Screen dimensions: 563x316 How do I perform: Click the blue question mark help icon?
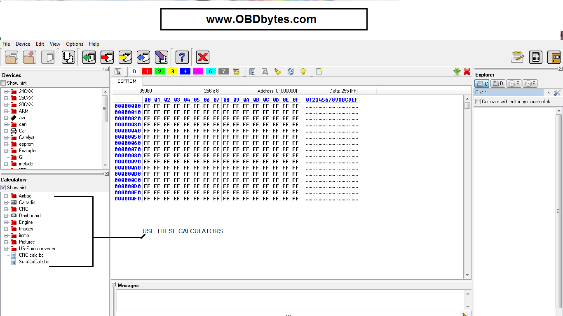(182, 57)
